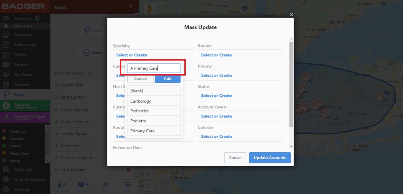The width and height of the screenshot is (403, 194).
Task: Click the Cardiology color dot in the legend
Action: coord(4,131)
